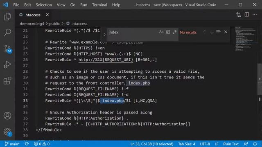Image resolution: width=262 pixels, height=147 pixels.
Task: Click highlighted 'index.php' on line 30
Action: click(x=139, y=83)
